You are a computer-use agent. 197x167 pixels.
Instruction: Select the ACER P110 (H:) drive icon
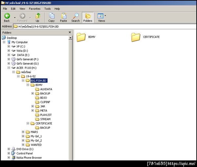pos(13,68)
